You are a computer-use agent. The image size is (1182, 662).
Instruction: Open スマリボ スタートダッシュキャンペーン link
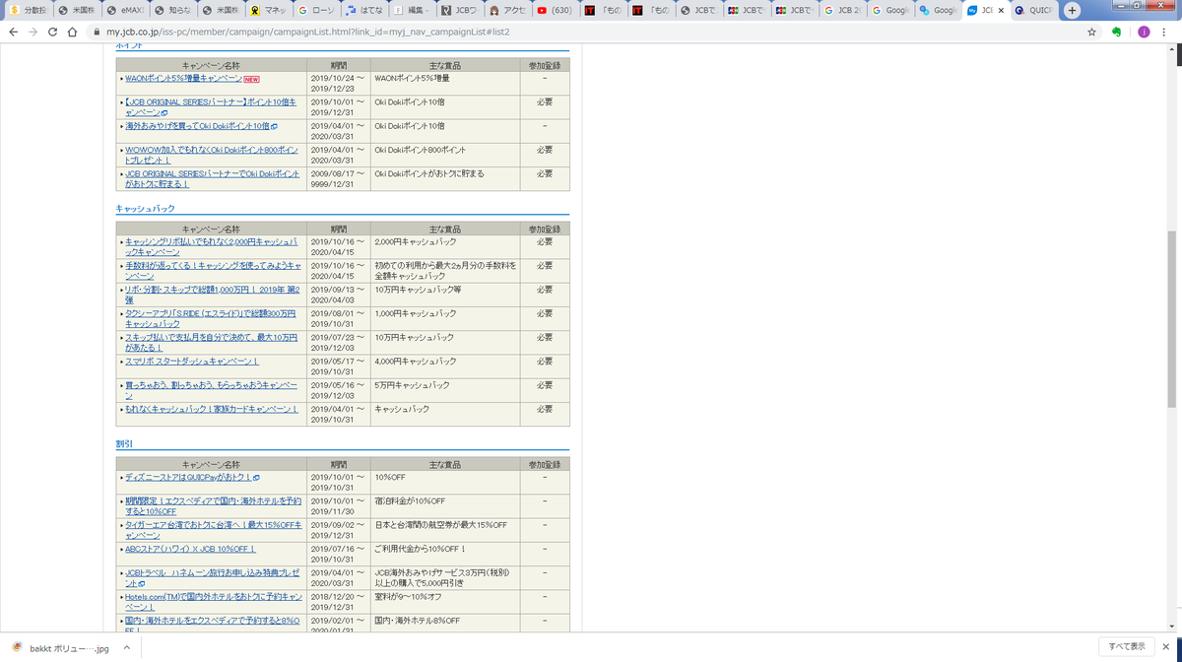click(193, 362)
